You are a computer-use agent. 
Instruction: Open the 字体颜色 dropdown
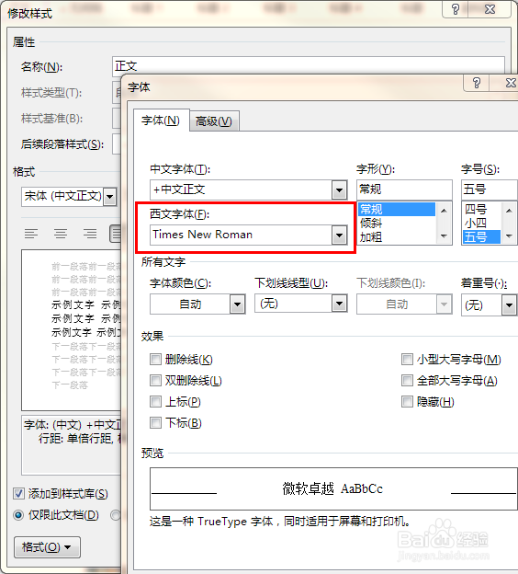(x=237, y=304)
